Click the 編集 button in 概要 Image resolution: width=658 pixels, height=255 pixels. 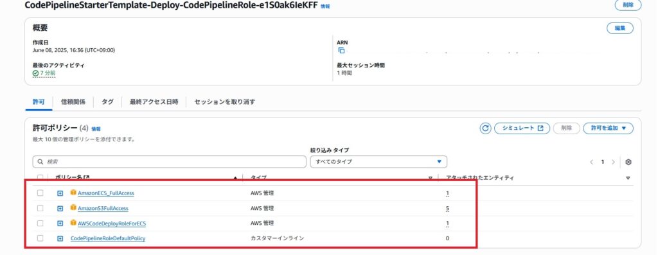(620, 28)
